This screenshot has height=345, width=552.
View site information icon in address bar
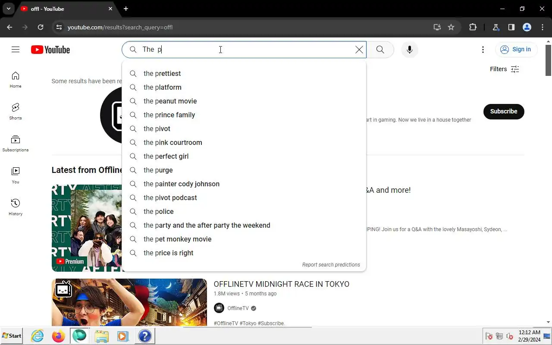pyautogui.click(x=59, y=27)
